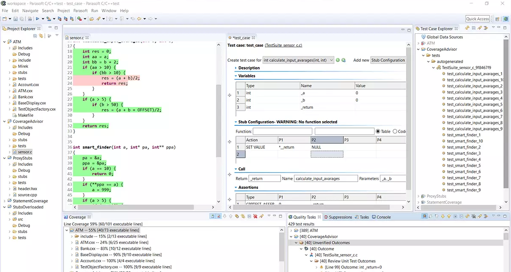Open the Parasoft menu
The height and width of the screenshot is (272, 511).
pyautogui.click(x=81, y=11)
